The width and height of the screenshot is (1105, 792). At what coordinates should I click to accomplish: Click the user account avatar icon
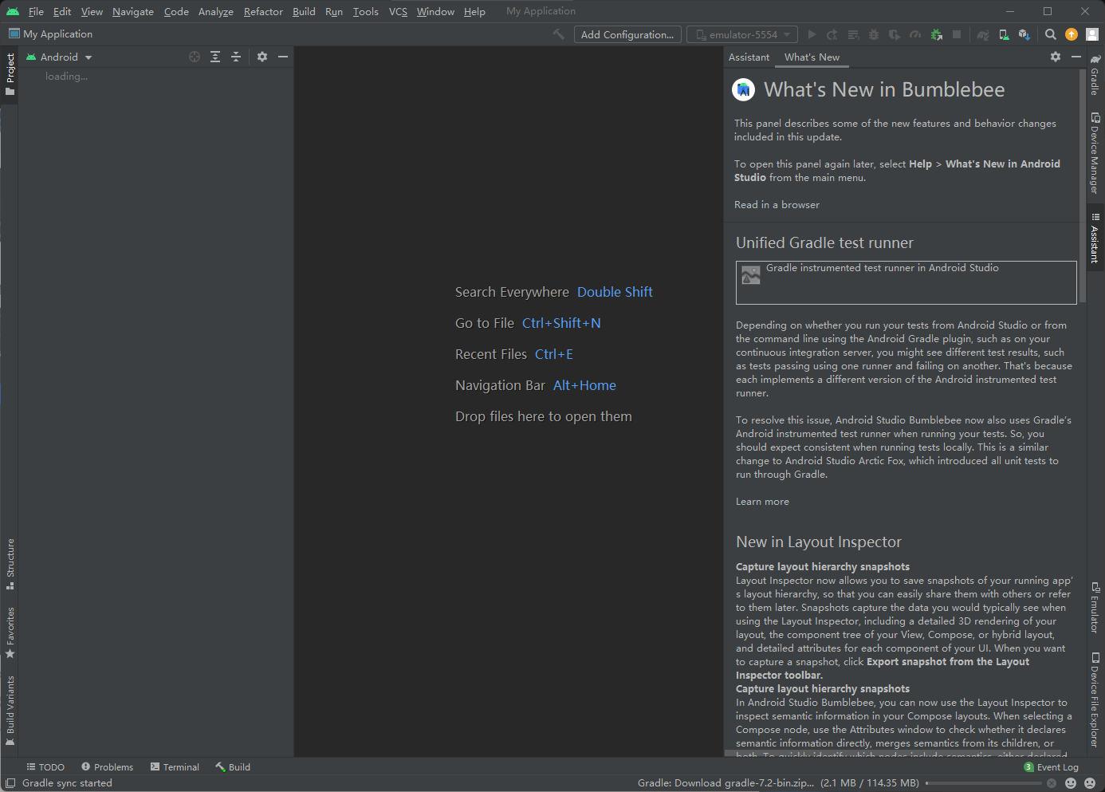coord(1092,34)
